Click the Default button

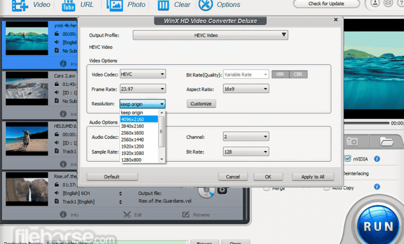(x=112, y=177)
